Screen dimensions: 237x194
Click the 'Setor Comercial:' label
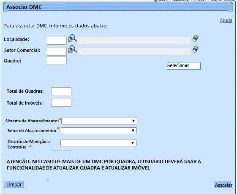click(22, 50)
